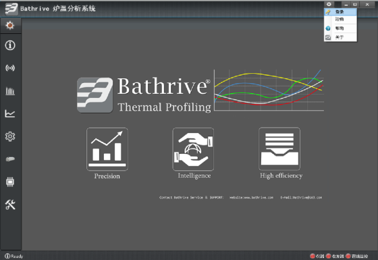Open the wireless signal sidebar icon
Viewport: 378px width, 260px height.
[x=10, y=68]
